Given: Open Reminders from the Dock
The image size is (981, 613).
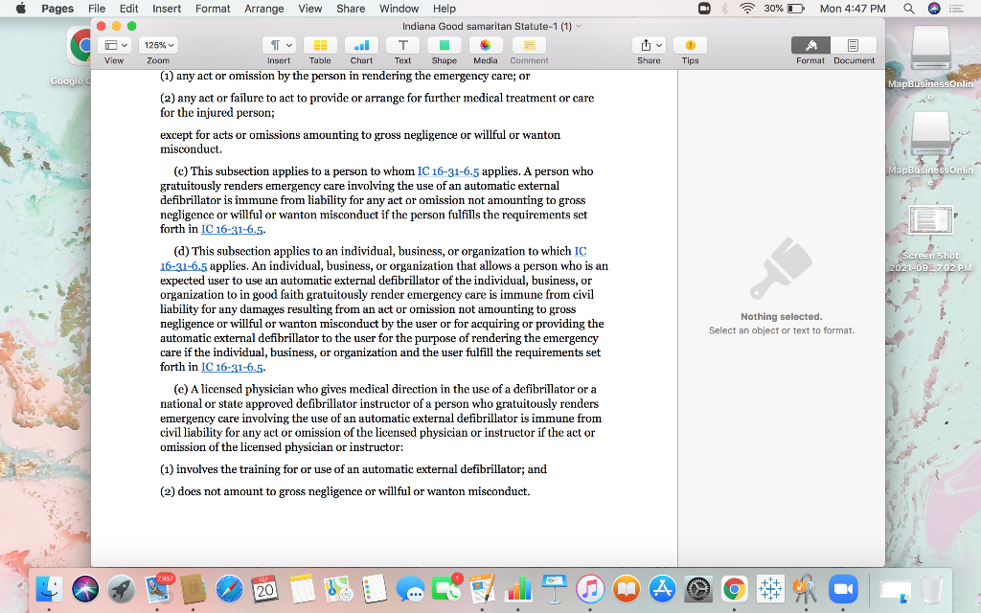Looking at the screenshot, I should pos(375,589).
